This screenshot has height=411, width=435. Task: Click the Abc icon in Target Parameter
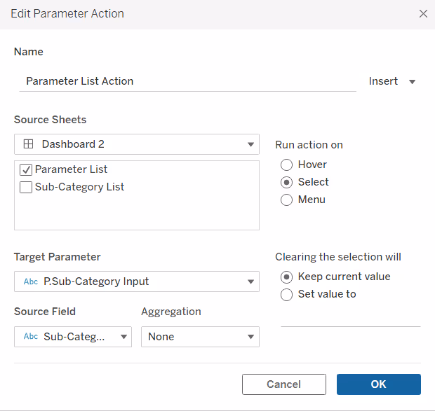point(30,281)
